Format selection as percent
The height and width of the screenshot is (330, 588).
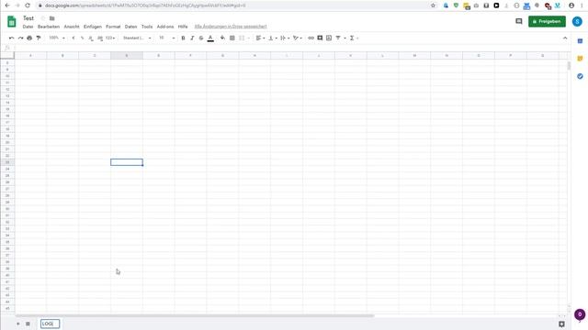tap(82, 38)
